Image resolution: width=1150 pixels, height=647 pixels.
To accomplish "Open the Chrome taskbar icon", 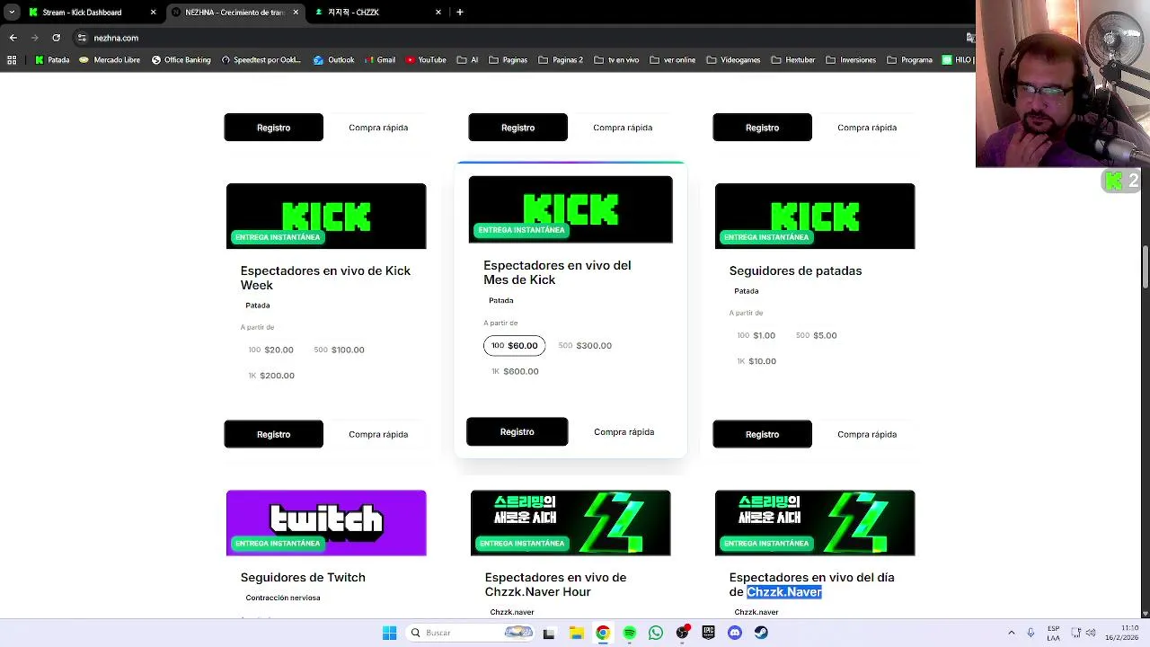I will (x=603, y=633).
